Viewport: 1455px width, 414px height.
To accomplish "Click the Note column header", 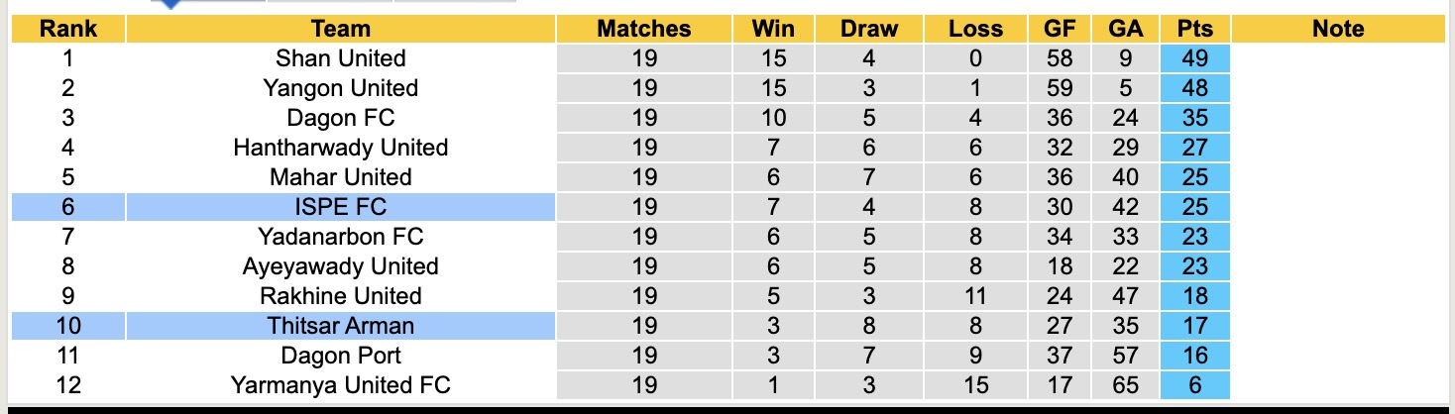I will (x=1338, y=29).
